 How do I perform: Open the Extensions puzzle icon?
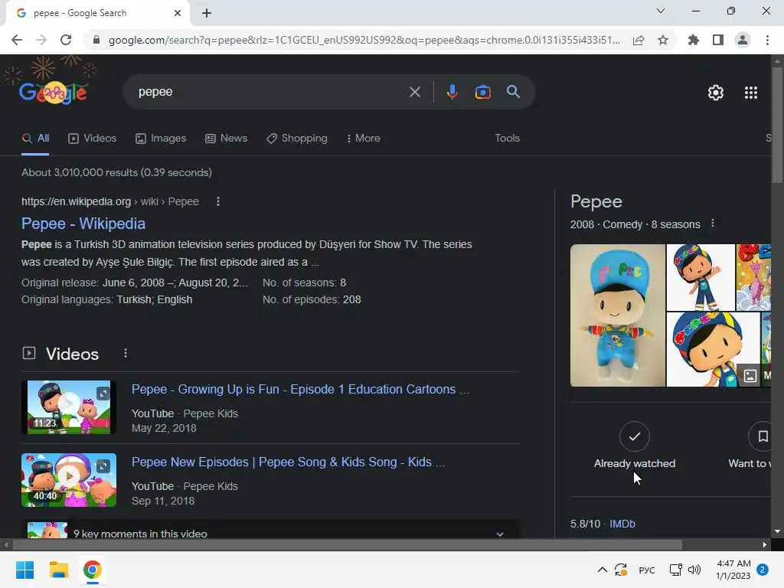click(x=693, y=40)
